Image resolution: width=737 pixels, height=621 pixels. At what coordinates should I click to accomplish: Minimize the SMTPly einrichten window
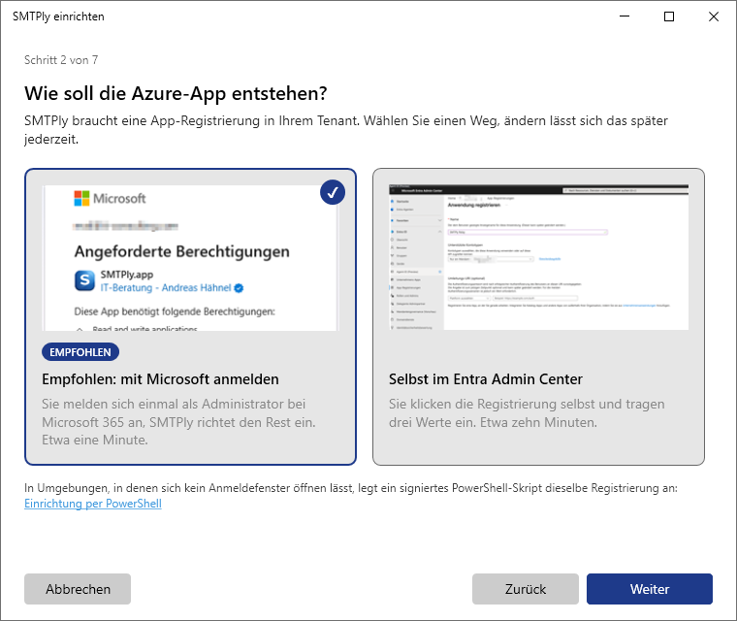coord(625,16)
